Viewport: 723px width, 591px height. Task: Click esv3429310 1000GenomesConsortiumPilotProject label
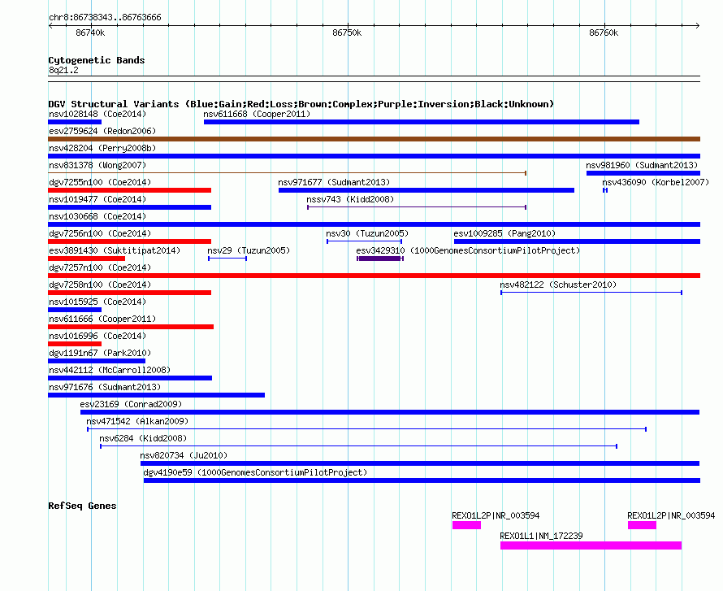tap(468, 250)
